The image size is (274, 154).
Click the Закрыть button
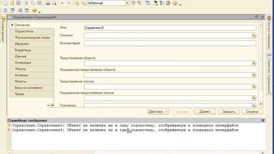[x=229, y=112]
